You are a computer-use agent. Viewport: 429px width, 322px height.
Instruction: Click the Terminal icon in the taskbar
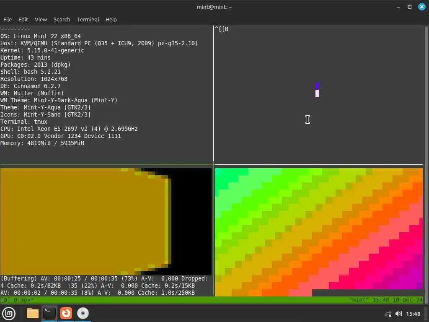pos(49,313)
